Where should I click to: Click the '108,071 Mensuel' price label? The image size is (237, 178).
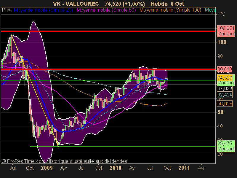tap(226, 31)
